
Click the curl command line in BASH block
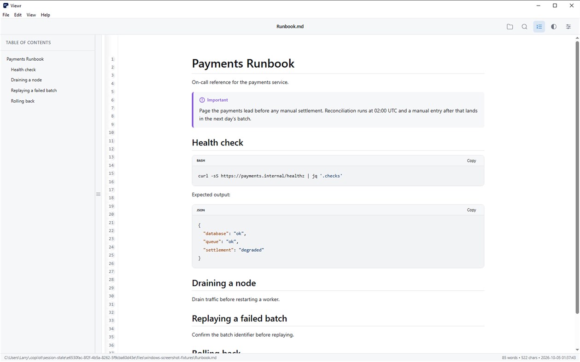(x=270, y=176)
